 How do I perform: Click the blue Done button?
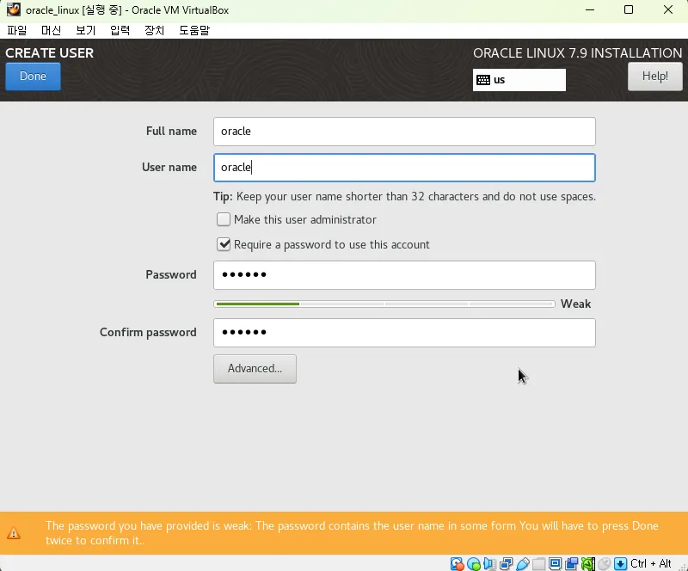pos(33,77)
